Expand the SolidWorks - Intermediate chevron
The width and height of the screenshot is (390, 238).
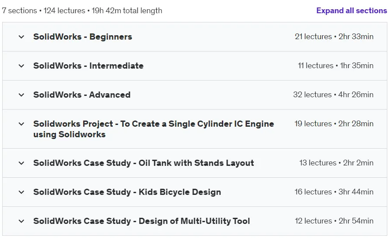pyautogui.click(x=22, y=66)
